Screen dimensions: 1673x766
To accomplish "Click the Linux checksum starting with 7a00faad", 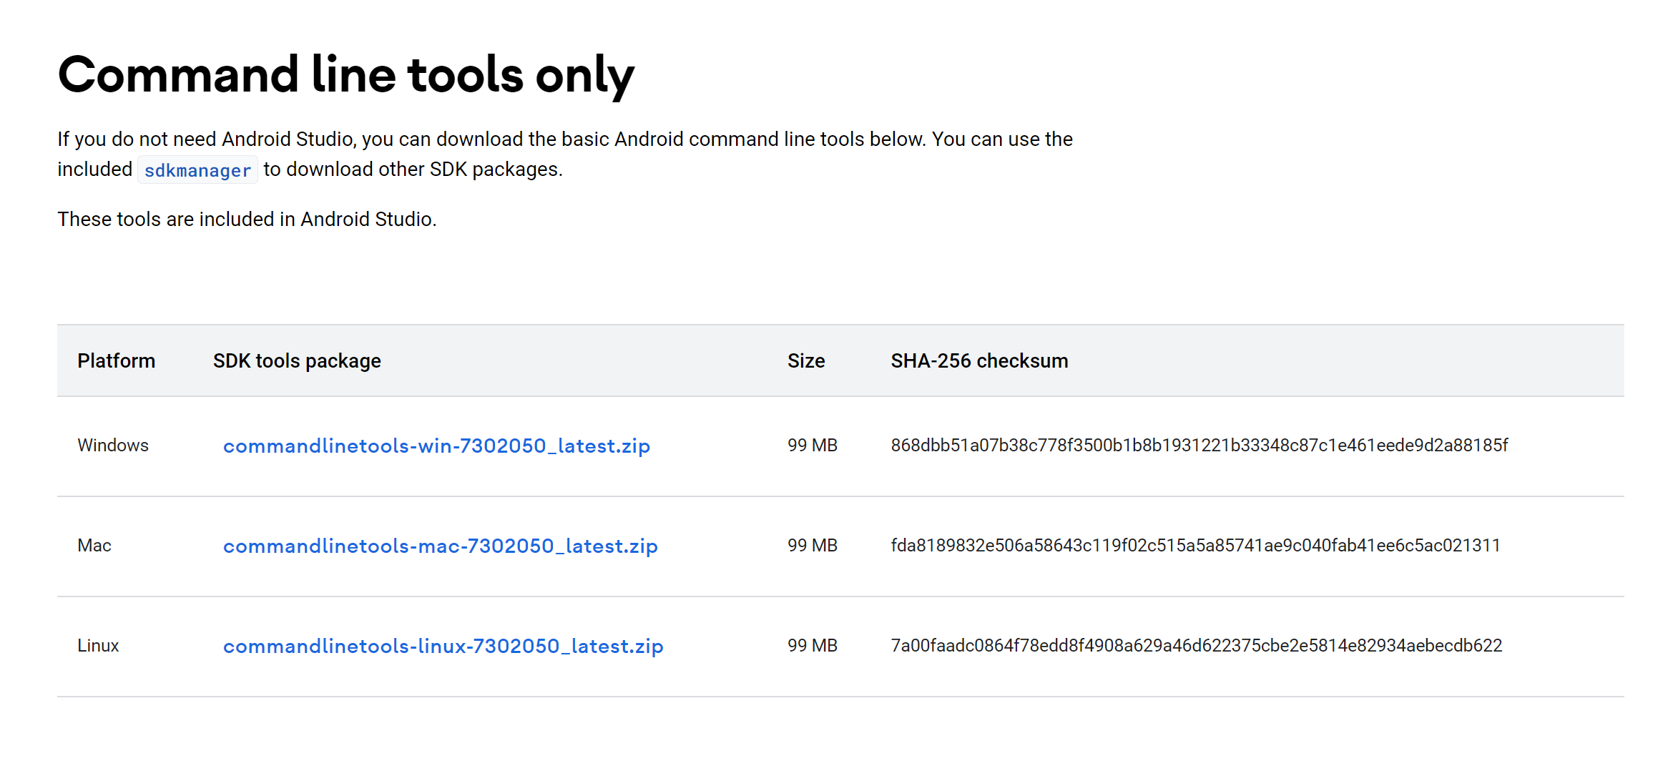I will pyautogui.click(x=1196, y=645).
